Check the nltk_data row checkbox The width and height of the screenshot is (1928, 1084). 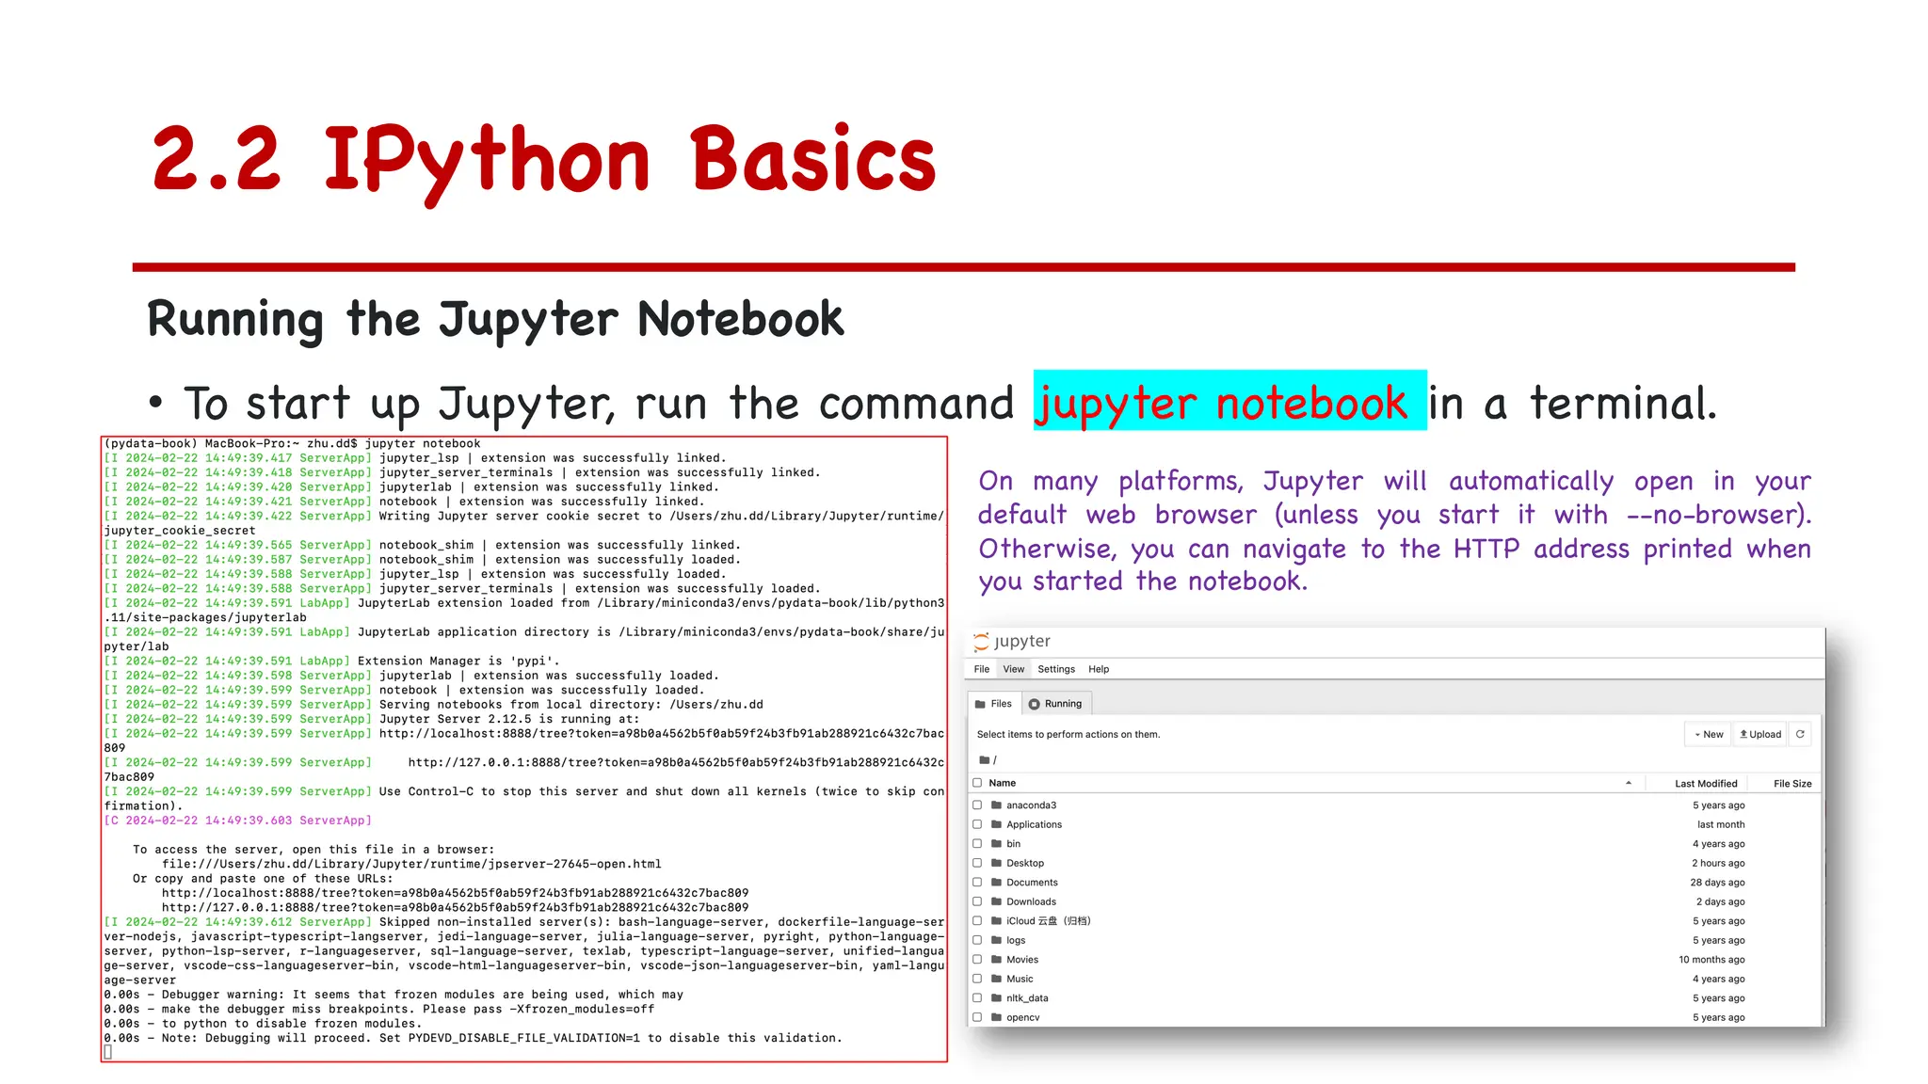977,997
